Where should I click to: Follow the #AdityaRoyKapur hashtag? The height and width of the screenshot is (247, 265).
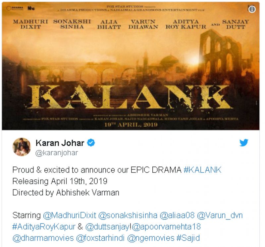[x=44, y=227]
